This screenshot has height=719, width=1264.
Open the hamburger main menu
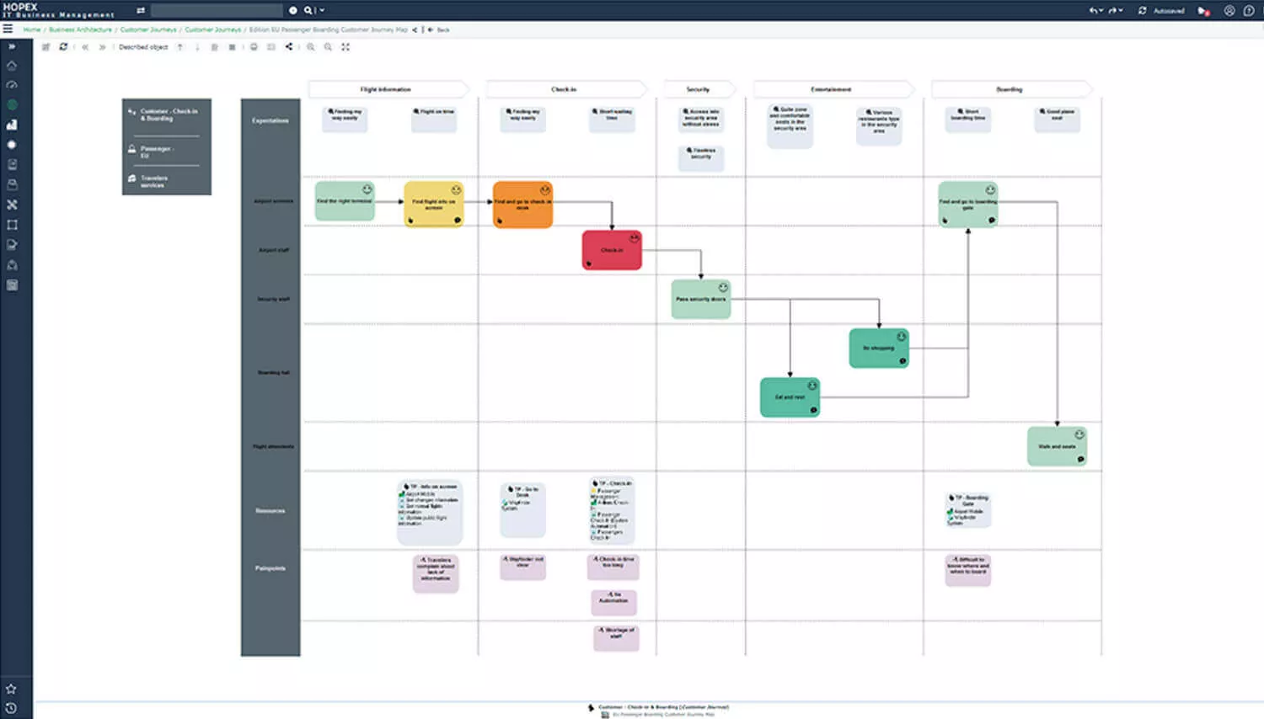tap(8, 29)
